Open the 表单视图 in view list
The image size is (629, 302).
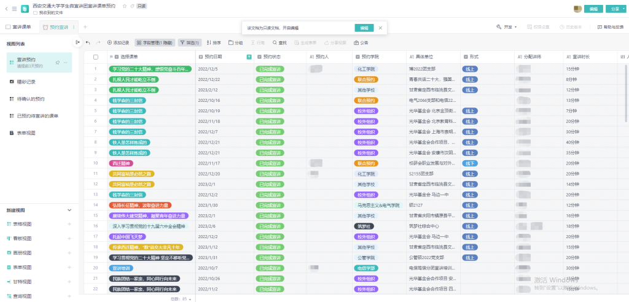click(x=26, y=133)
